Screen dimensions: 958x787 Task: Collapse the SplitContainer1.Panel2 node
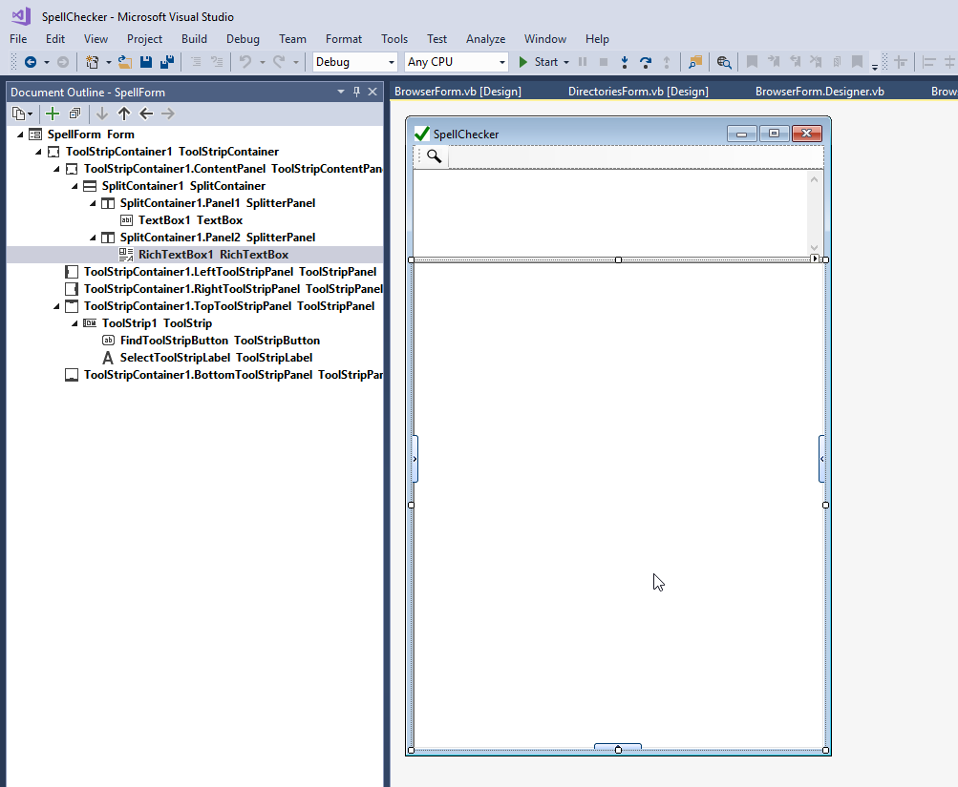pos(93,238)
